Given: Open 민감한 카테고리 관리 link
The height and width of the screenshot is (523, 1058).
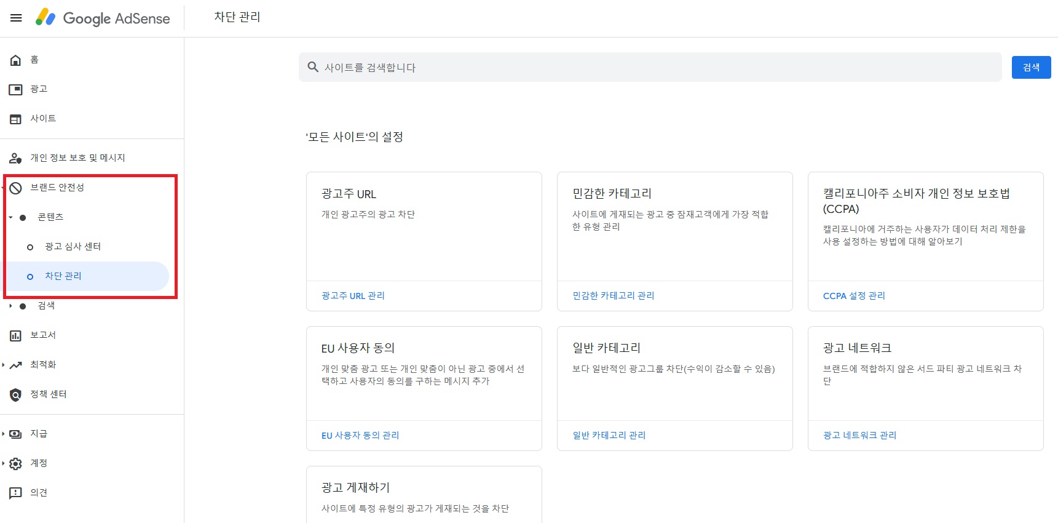Looking at the screenshot, I should coord(613,296).
